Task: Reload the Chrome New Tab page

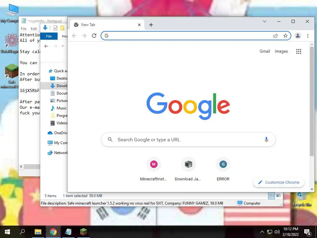Action: pos(94,36)
